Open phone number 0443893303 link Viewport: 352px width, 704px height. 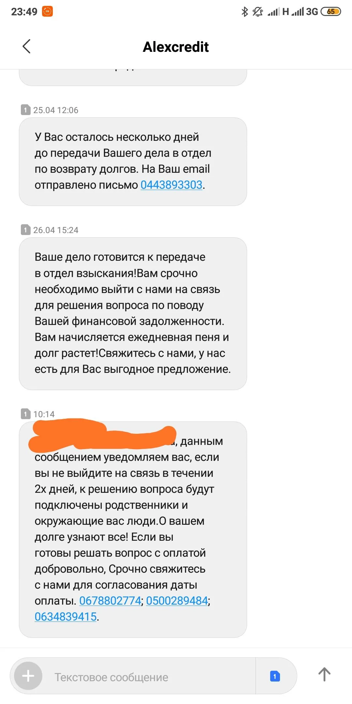coord(171,185)
